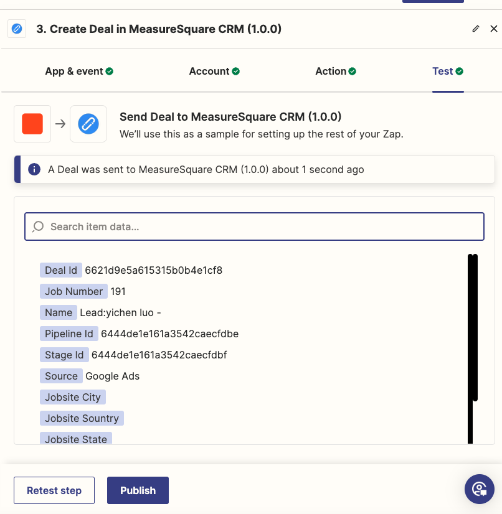Click the Google Ads source value

(x=113, y=376)
